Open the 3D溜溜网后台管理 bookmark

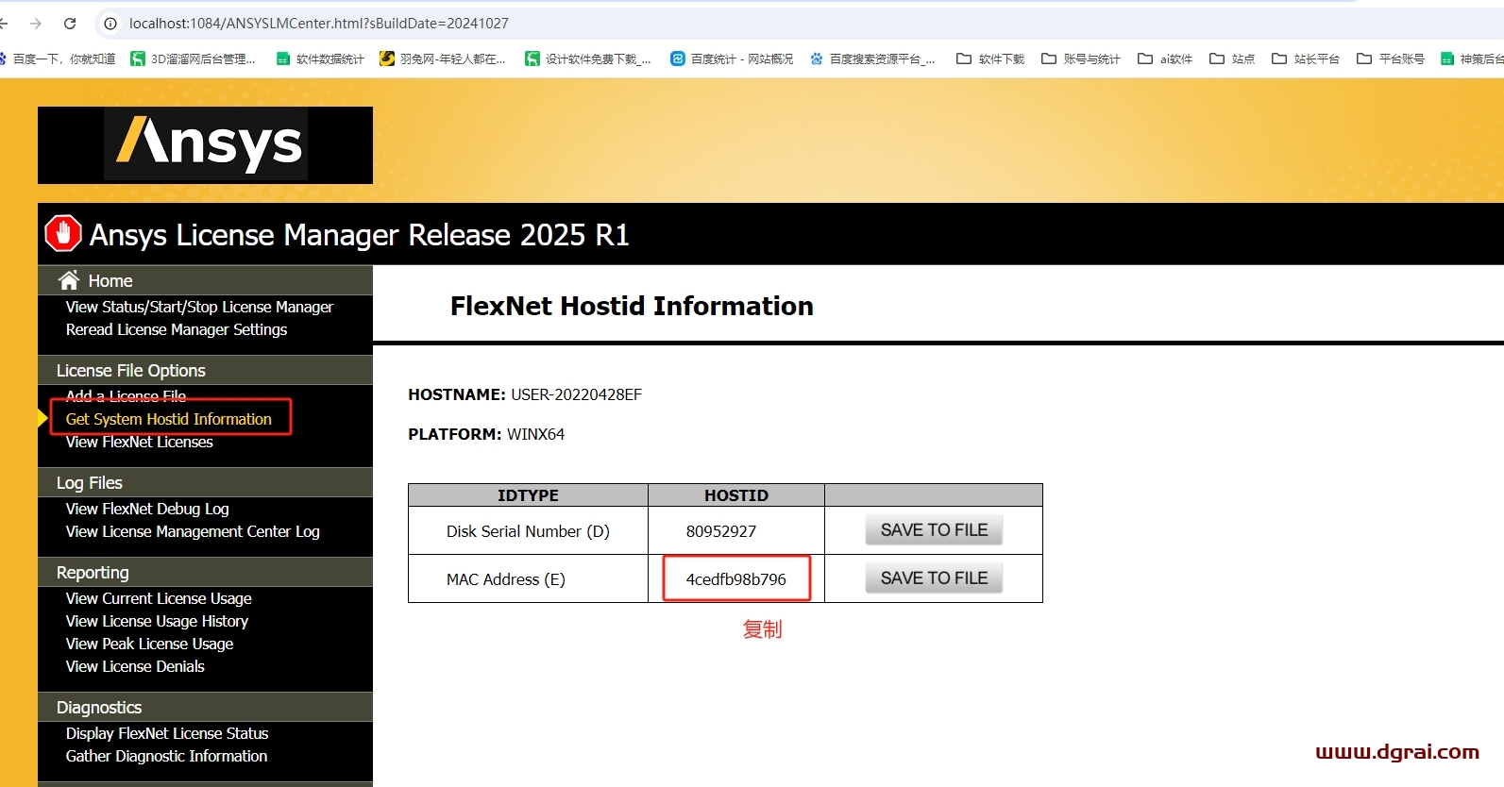click(x=194, y=59)
